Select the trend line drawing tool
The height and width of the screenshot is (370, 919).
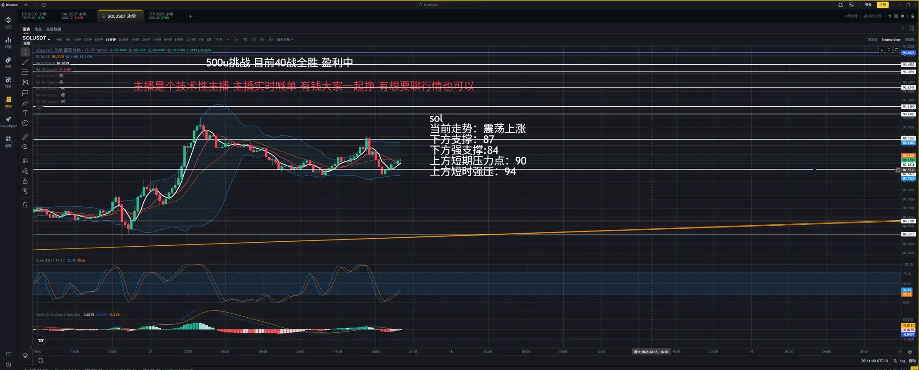point(25,62)
